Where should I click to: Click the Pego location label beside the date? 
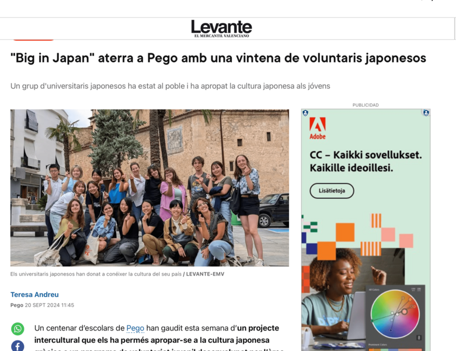click(16, 305)
